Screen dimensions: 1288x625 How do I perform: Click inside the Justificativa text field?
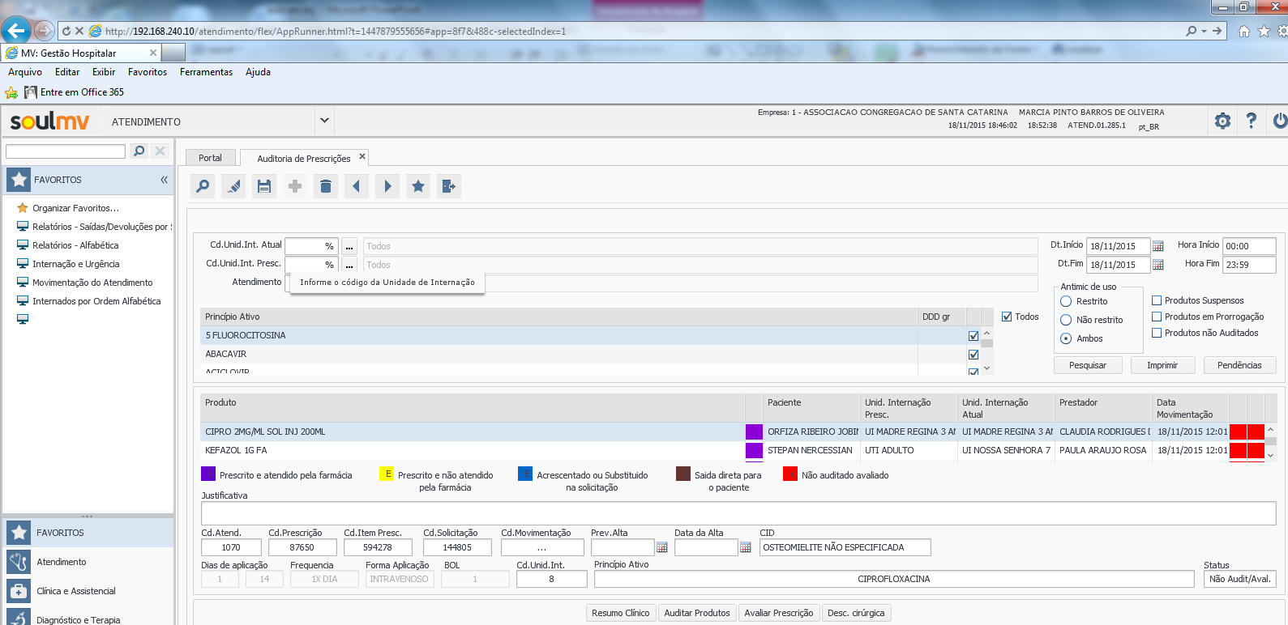tap(738, 513)
